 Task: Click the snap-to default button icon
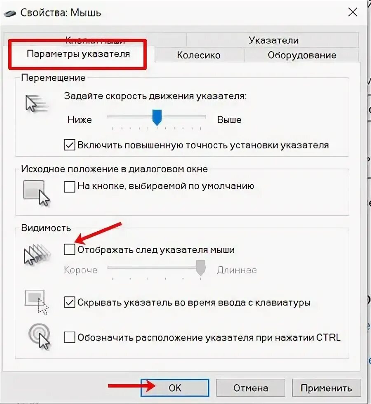coord(36,193)
